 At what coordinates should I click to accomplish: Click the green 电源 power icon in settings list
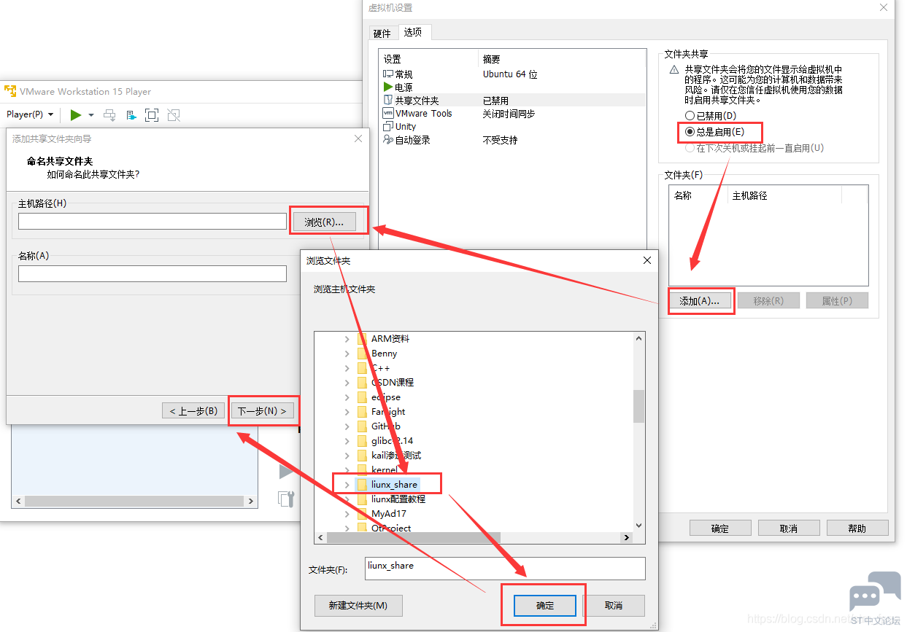388,87
